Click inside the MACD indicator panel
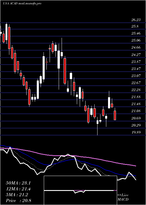The image size is (146, 205). pos(80,190)
